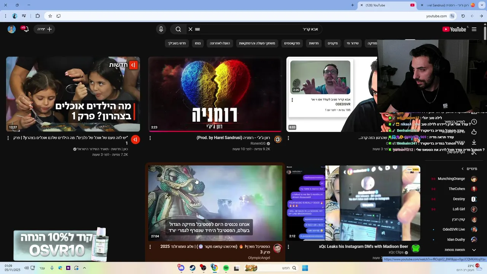Click the Windows Start button
This screenshot has height=274, width=487.
click(x=305, y=268)
